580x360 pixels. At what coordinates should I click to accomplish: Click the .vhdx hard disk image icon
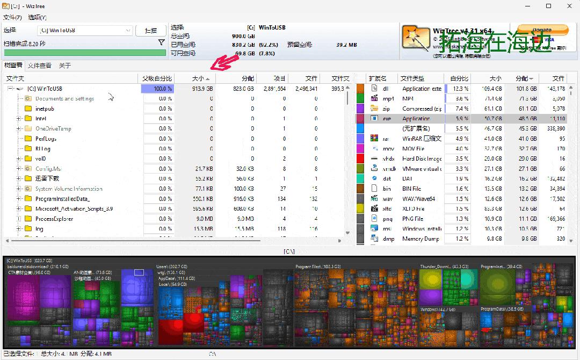coord(374,158)
